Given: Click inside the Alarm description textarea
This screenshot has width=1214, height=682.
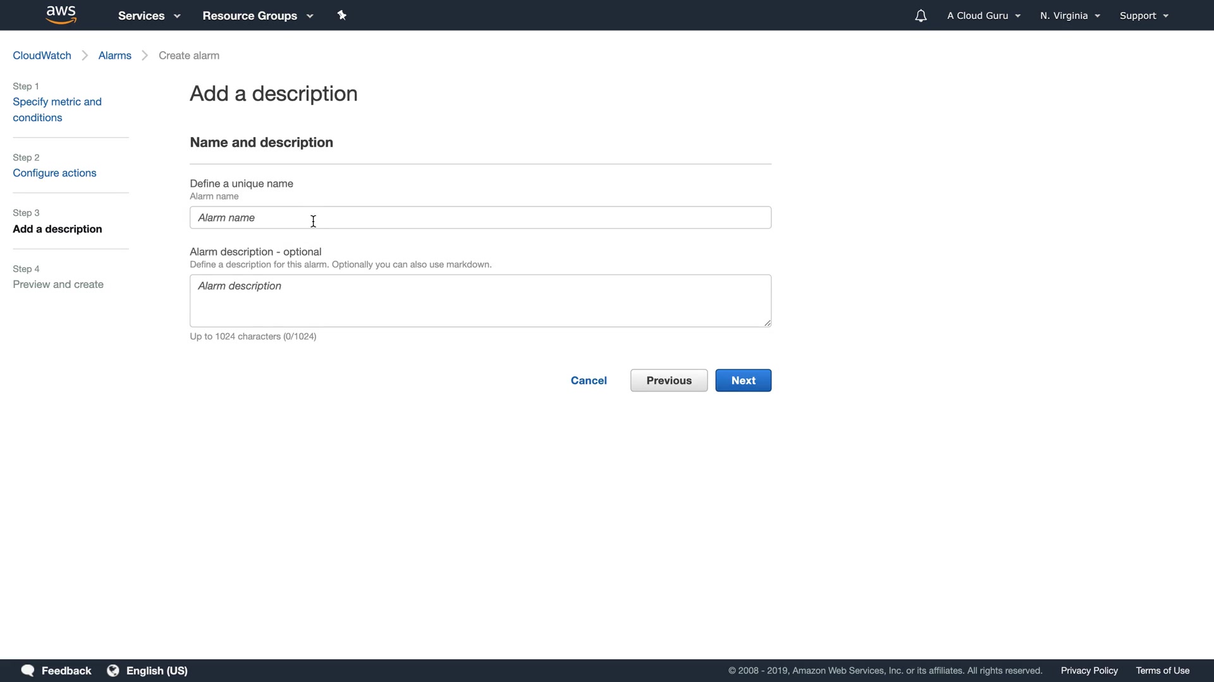Looking at the screenshot, I should [x=481, y=301].
